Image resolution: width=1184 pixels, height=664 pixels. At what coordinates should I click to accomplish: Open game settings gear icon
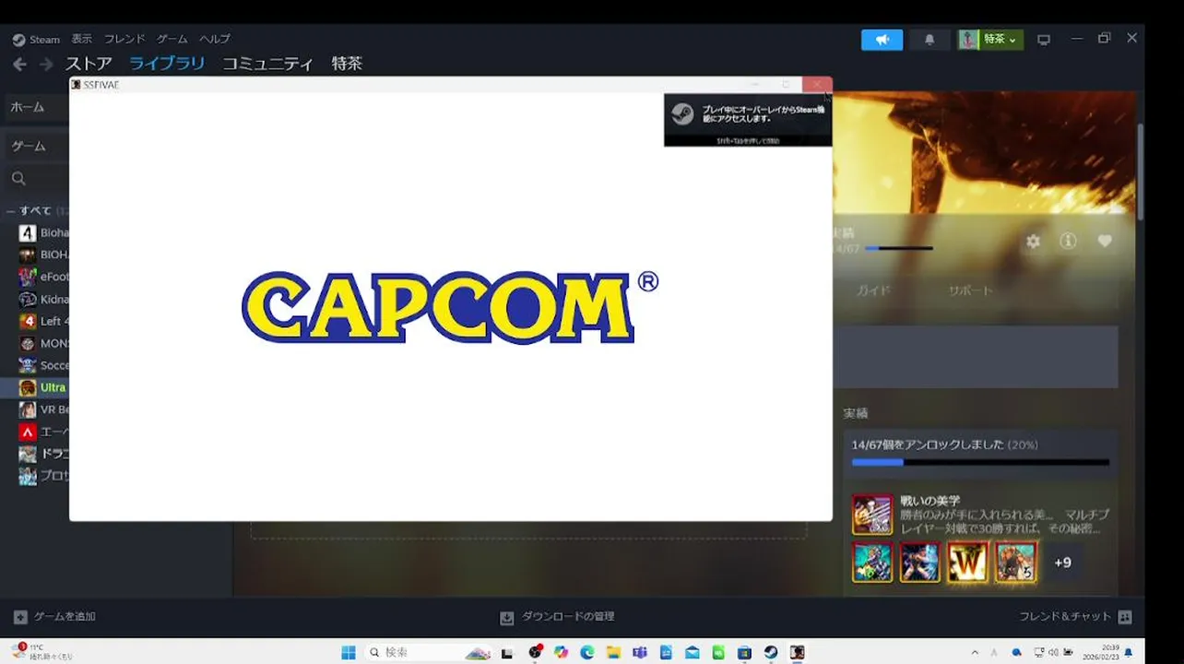tap(1033, 241)
